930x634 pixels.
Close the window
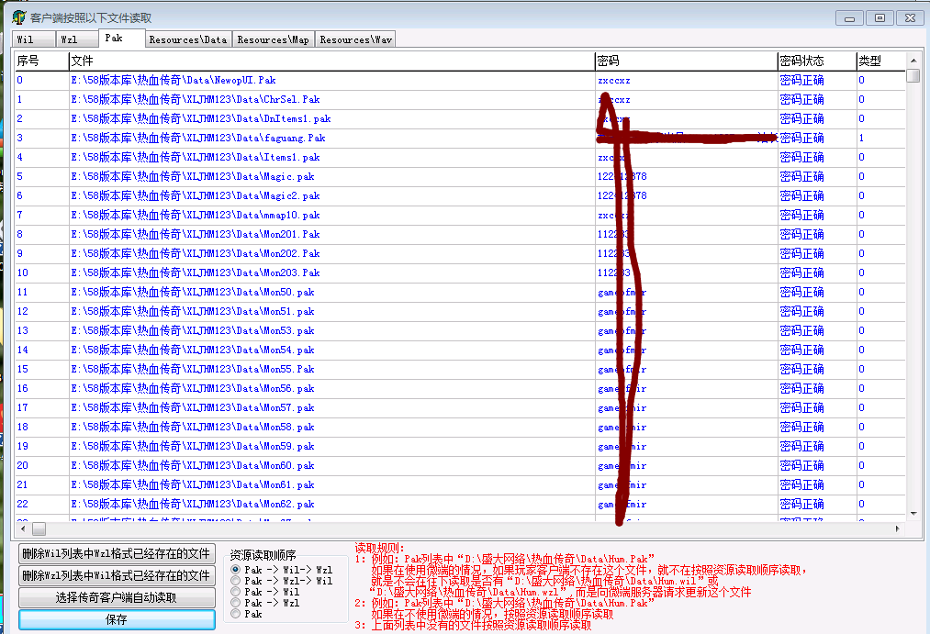coord(910,18)
